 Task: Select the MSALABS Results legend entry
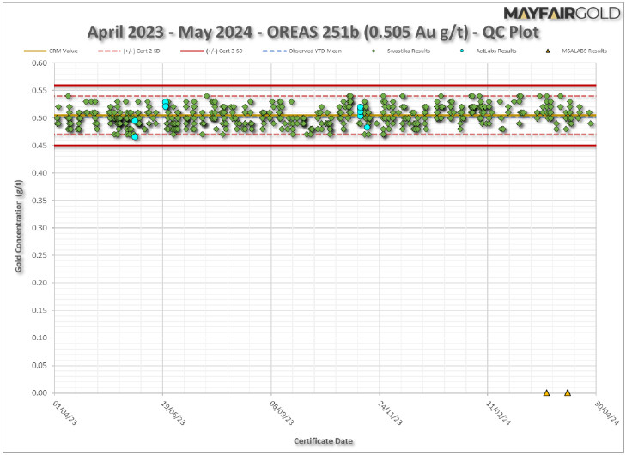(x=576, y=51)
